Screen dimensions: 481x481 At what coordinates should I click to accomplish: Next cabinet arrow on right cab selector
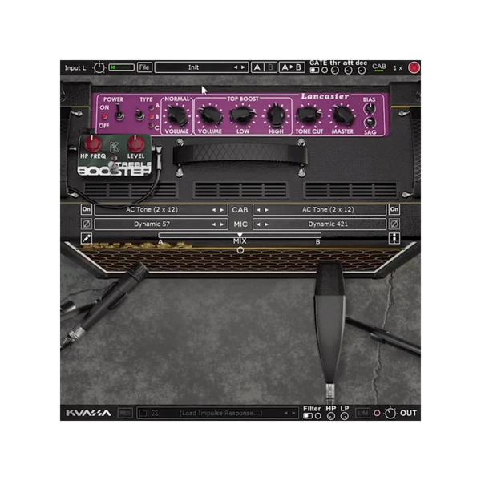click(266, 210)
